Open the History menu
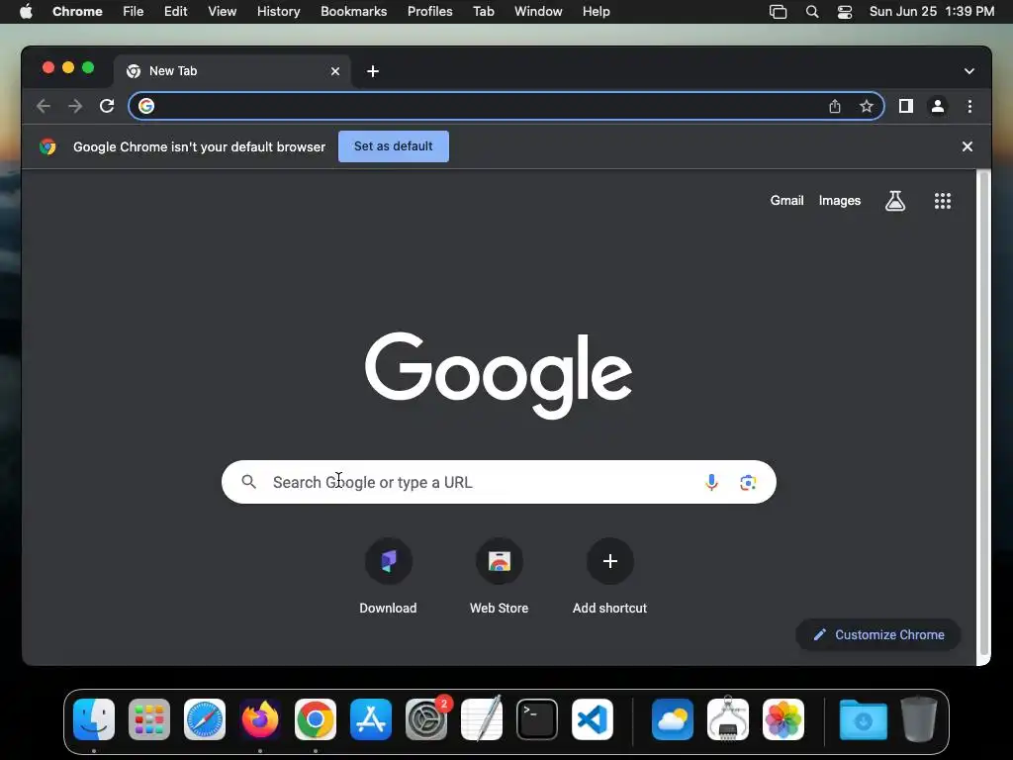 tap(278, 12)
